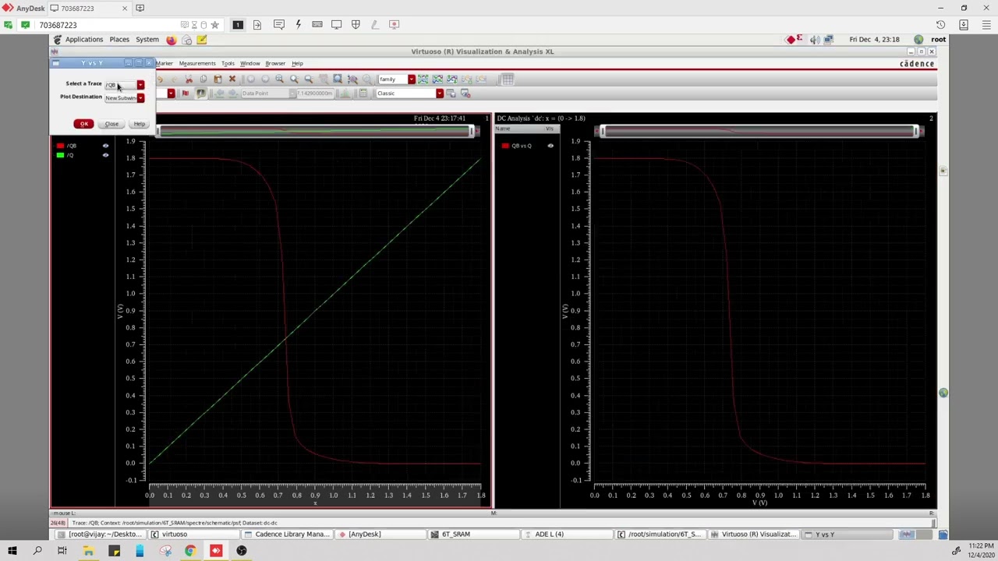Screen dimensions: 998x561
Task: Click the red X delete toolbar icon
Action: (x=232, y=79)
